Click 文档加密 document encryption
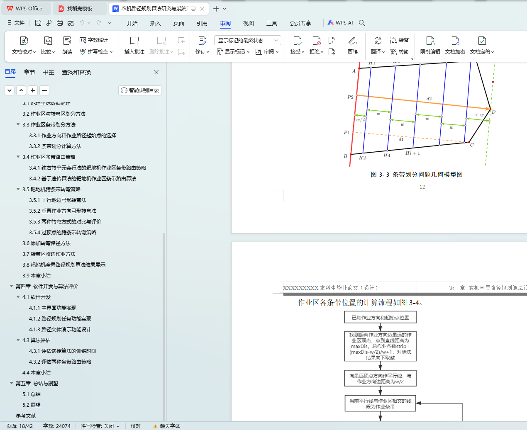This screenshot has height=430, width=527. pyautogui.click(x=455, y=46)
